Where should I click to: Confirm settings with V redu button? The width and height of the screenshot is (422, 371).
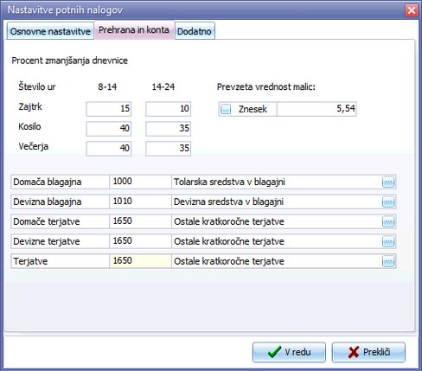pos(289,352)
